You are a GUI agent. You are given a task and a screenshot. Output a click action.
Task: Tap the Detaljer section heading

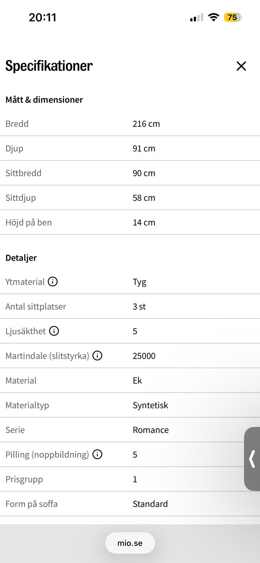(x=21, y=258)
